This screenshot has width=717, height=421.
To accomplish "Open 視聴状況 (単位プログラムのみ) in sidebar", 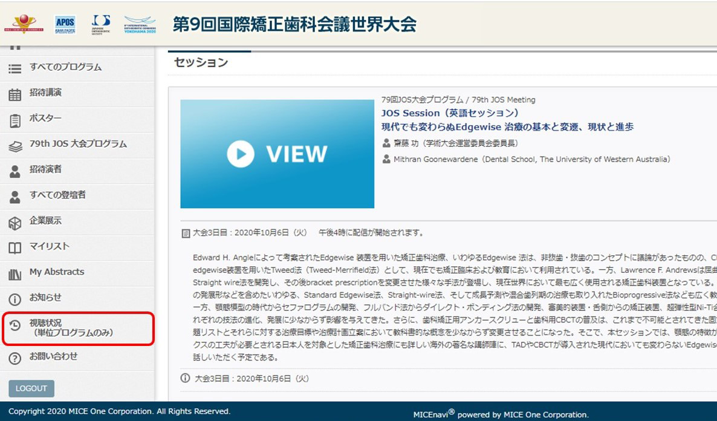I will tap(78, 328).
